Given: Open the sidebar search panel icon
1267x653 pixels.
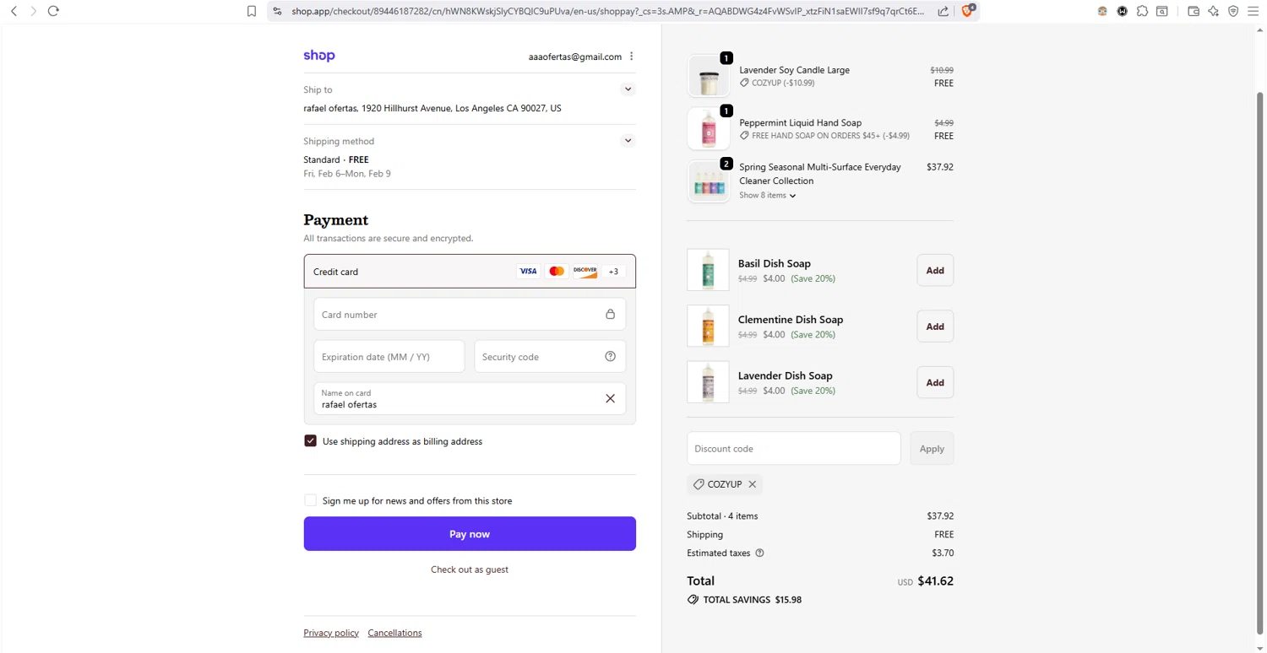Looking at the screenshot, I should coord(1162,11).
